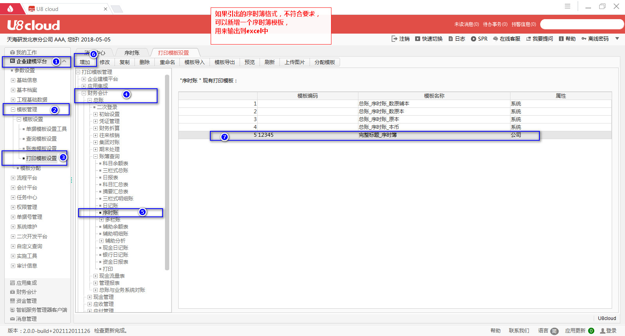
Task: Expand the 凭证管理 node
Action: click(x=95, y=121)
